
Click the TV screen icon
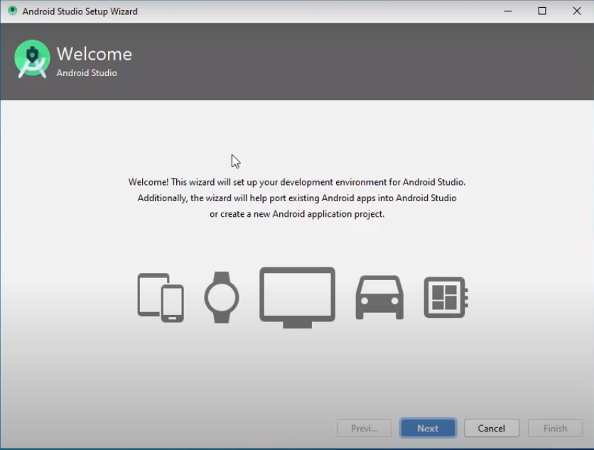coord(298,298)
